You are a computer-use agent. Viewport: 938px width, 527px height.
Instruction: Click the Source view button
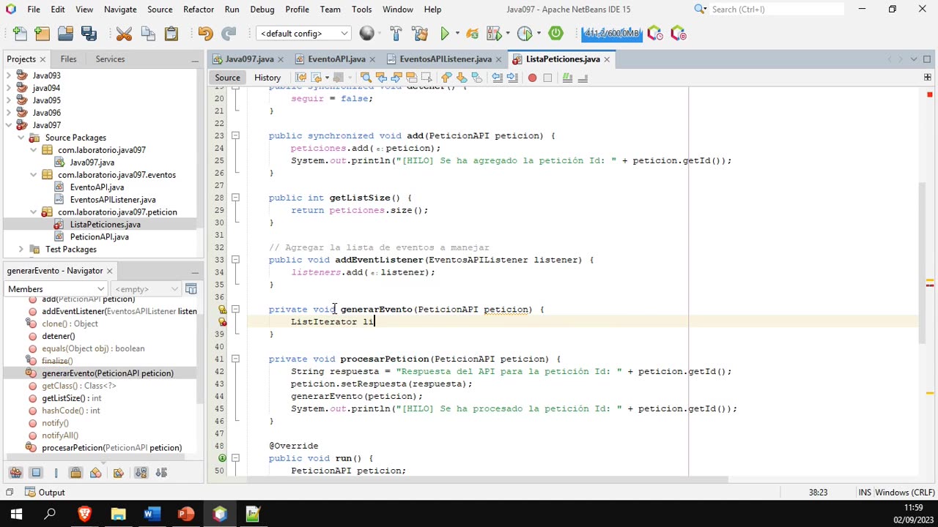click(227, 78)
